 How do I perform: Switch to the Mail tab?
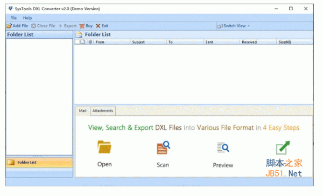(83, 111)
